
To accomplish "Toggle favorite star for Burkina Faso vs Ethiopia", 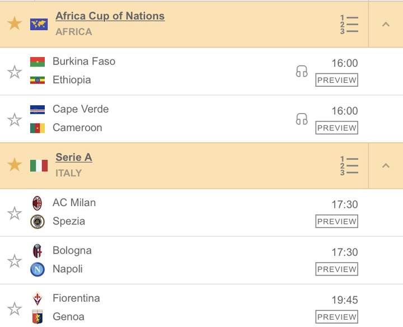I will (x=15, y=72).
